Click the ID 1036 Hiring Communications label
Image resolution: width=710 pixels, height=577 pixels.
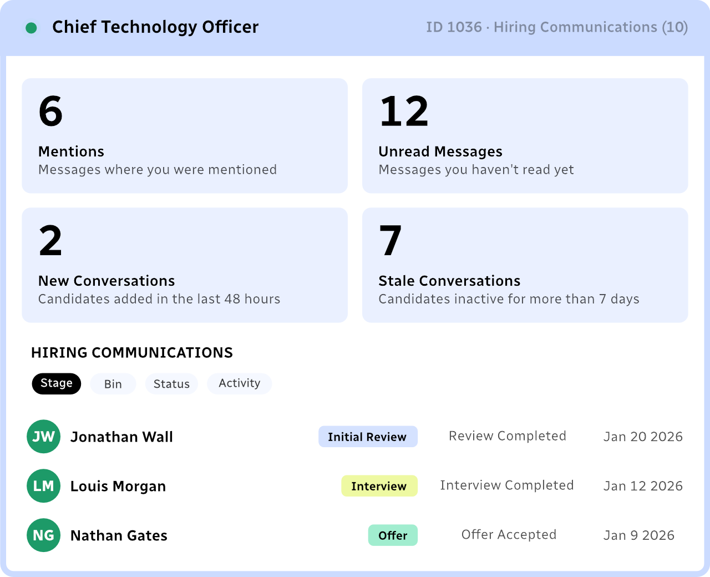557,27
